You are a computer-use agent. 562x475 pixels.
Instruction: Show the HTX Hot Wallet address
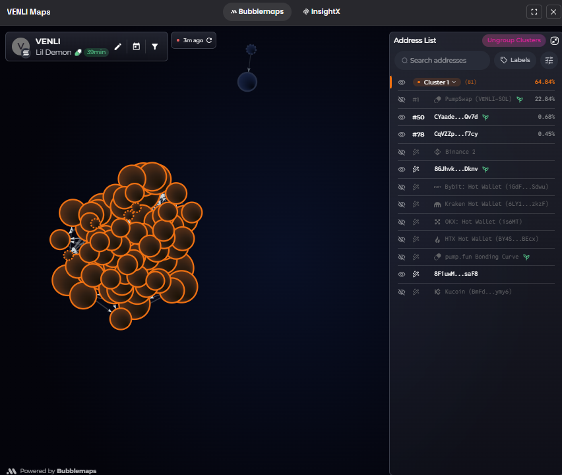402,239
